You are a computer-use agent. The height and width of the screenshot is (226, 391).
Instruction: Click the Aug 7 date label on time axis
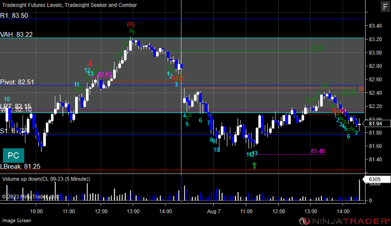(x=214, y=211)
